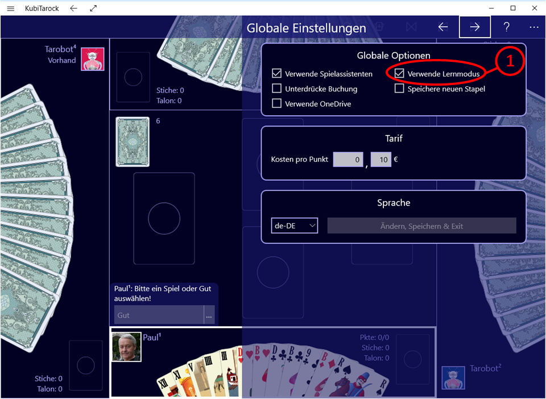Go to next settings page arrow
This screenshot has width=546, height=399.
click(x=474, y=27)
